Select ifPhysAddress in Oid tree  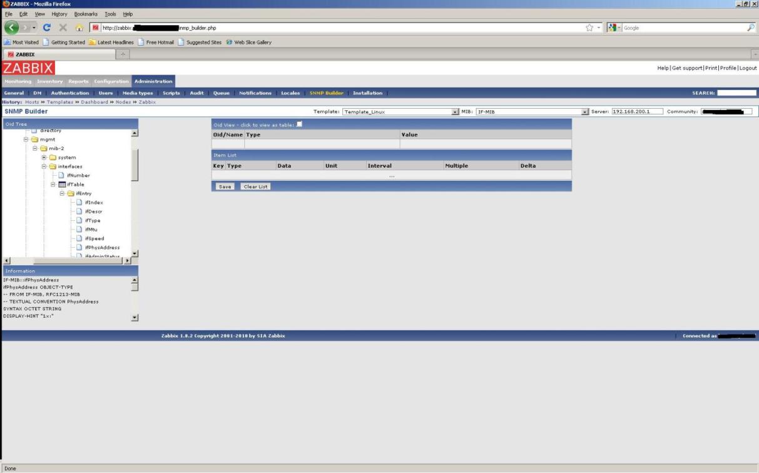point(102,247)
